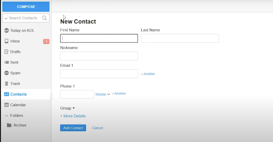Open the Mobile phone type dropdown
The width and height of the screenshot is (273, 142).
pos(103,94)
